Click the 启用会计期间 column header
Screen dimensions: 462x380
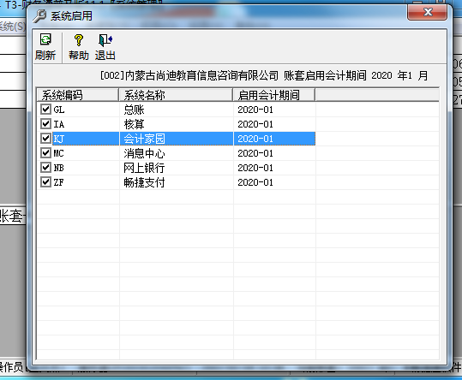[x=274, y=95]
